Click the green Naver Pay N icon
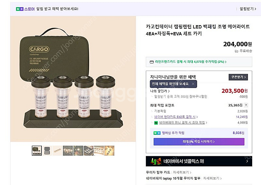Viewport: 261px width, 185px height. pos(156,123)
